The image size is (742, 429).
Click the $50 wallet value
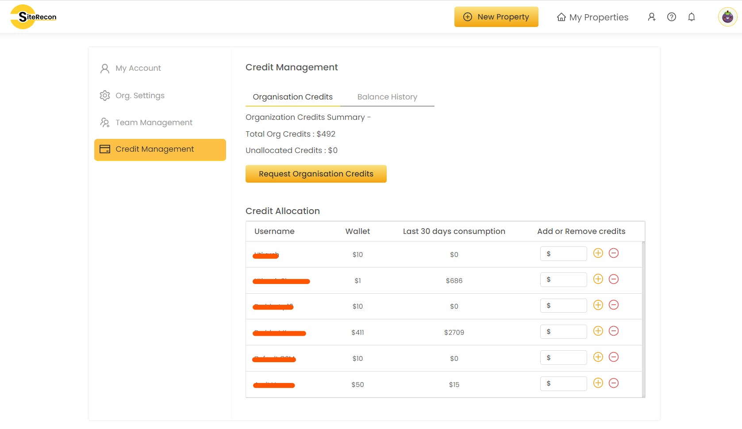[358, 385]
